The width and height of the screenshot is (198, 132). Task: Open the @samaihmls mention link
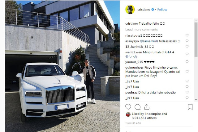tap(149, 41)
